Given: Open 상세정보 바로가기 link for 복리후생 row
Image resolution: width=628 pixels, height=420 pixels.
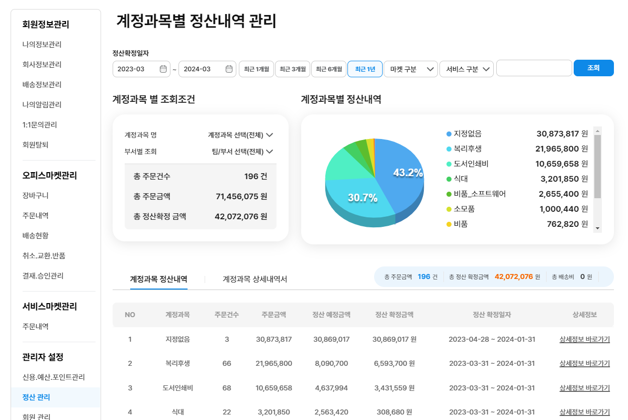Looking at the screenshot, I should coord(584,363).
